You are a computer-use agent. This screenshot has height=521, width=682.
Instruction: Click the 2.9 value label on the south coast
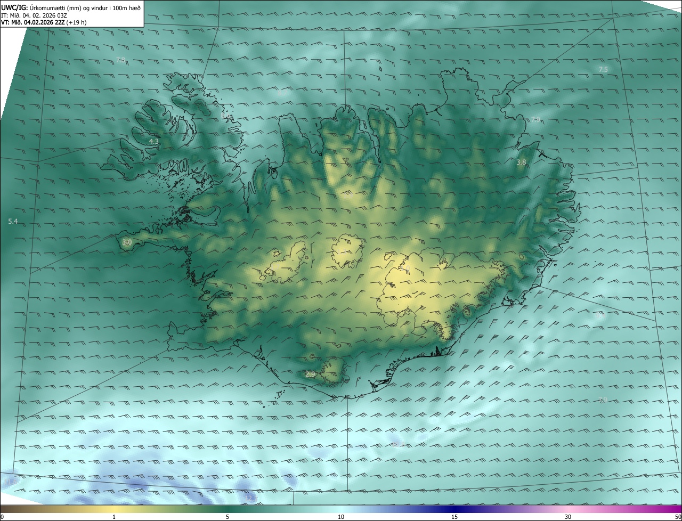pos(310,375)
